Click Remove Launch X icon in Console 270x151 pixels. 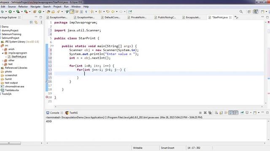(205, 112)
